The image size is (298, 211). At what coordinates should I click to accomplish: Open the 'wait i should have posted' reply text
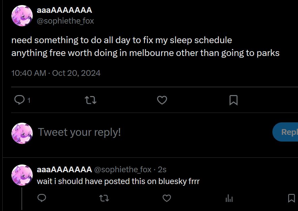click(118, 181)
